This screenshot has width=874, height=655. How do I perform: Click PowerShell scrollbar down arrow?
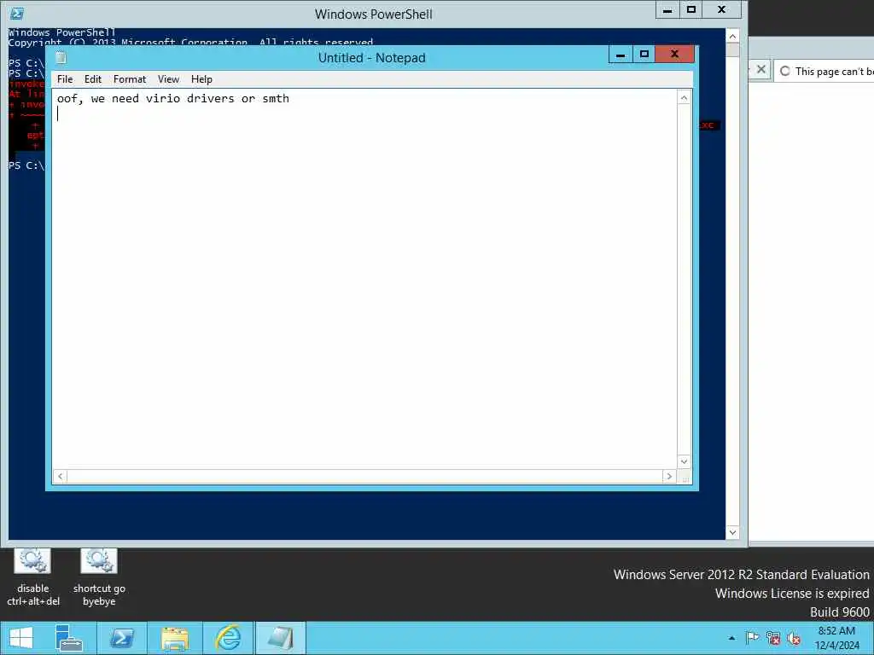pyautogui.click(x=732, y=532)
